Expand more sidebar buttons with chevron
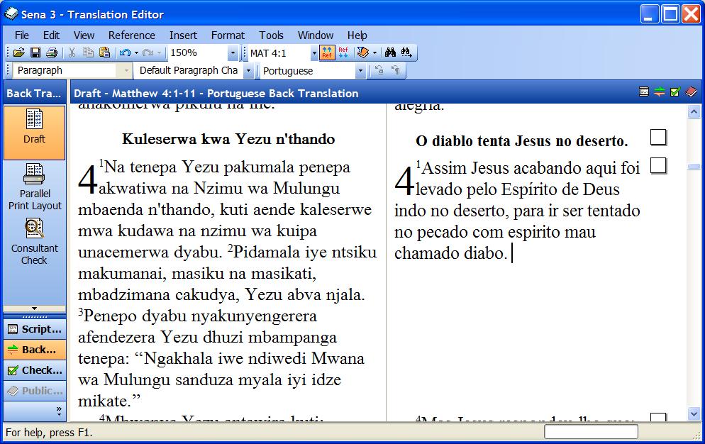Viewport: 705px width, 444px height. pos(59,410)
